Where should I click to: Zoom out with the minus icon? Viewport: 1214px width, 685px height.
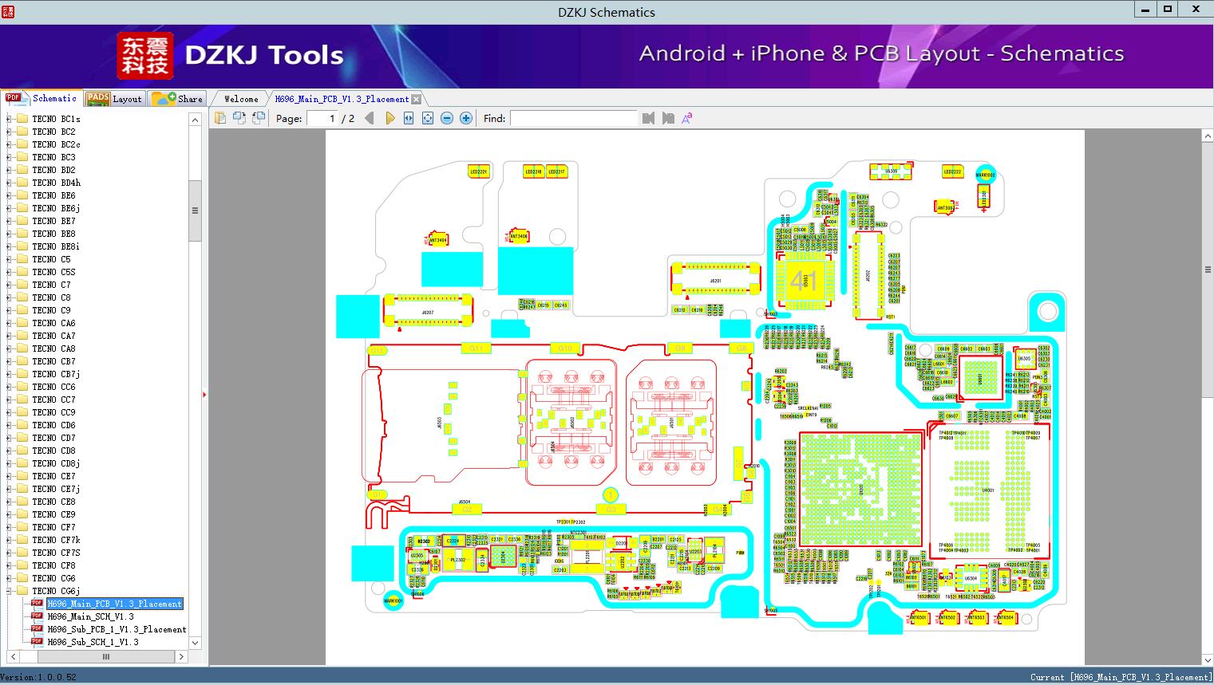pyautogui.click(x=447, y=118)
